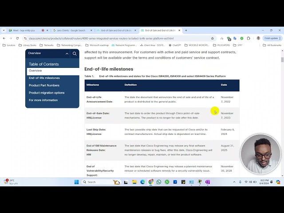Open the Finish update menu

[272, 38]
